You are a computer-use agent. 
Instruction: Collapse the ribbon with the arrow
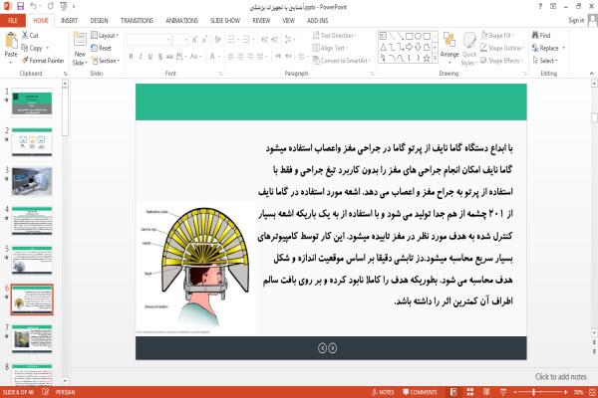[591, 73]
